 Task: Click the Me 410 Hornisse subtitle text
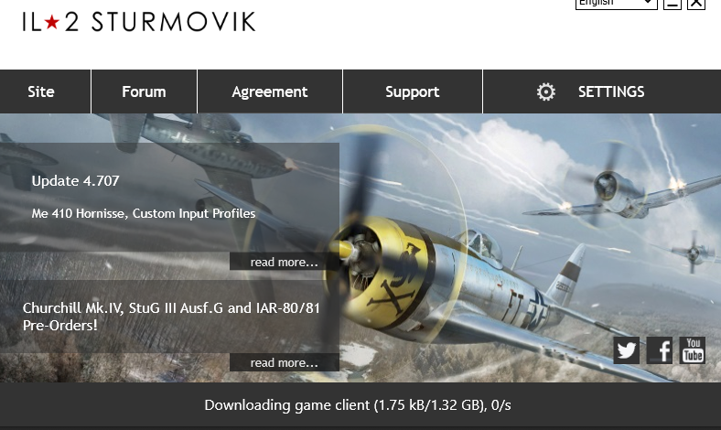(144, 213)
